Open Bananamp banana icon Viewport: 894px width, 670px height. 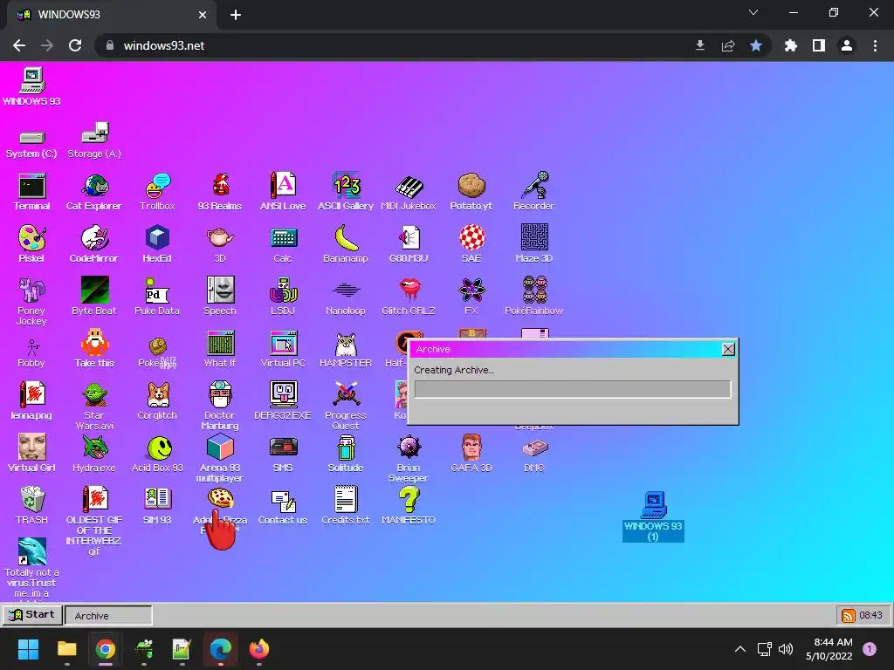[x=346, y=244]
